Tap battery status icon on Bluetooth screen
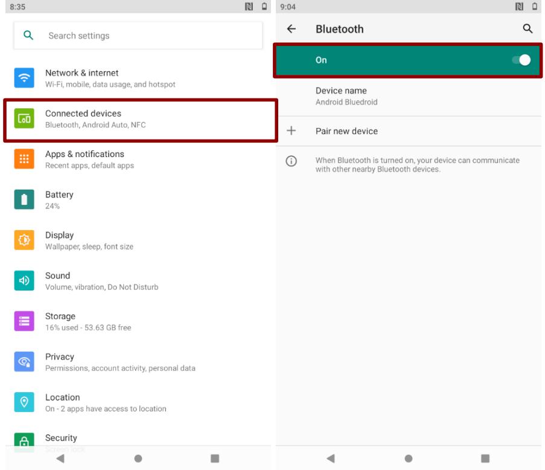Viewport: 545px width, 470px height. pos(535,6)
